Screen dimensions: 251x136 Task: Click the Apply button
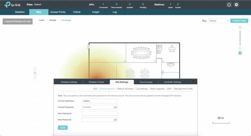(x=62, y=127)
